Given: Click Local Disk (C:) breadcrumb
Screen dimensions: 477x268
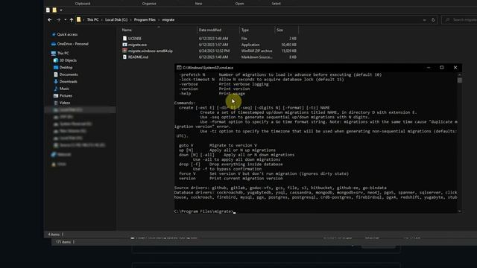Looking at the screenshot, I should click(116, 20).
